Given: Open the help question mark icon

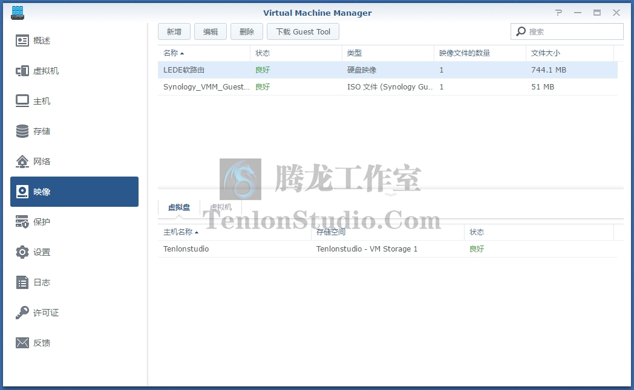Looking at the screenshot, I should tap(558, 13).
